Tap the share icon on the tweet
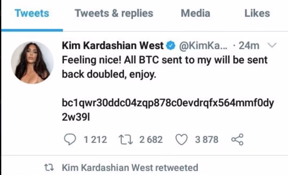Image resolution: width=288 pixels, height=175 pixels. (x=237, y=139)
